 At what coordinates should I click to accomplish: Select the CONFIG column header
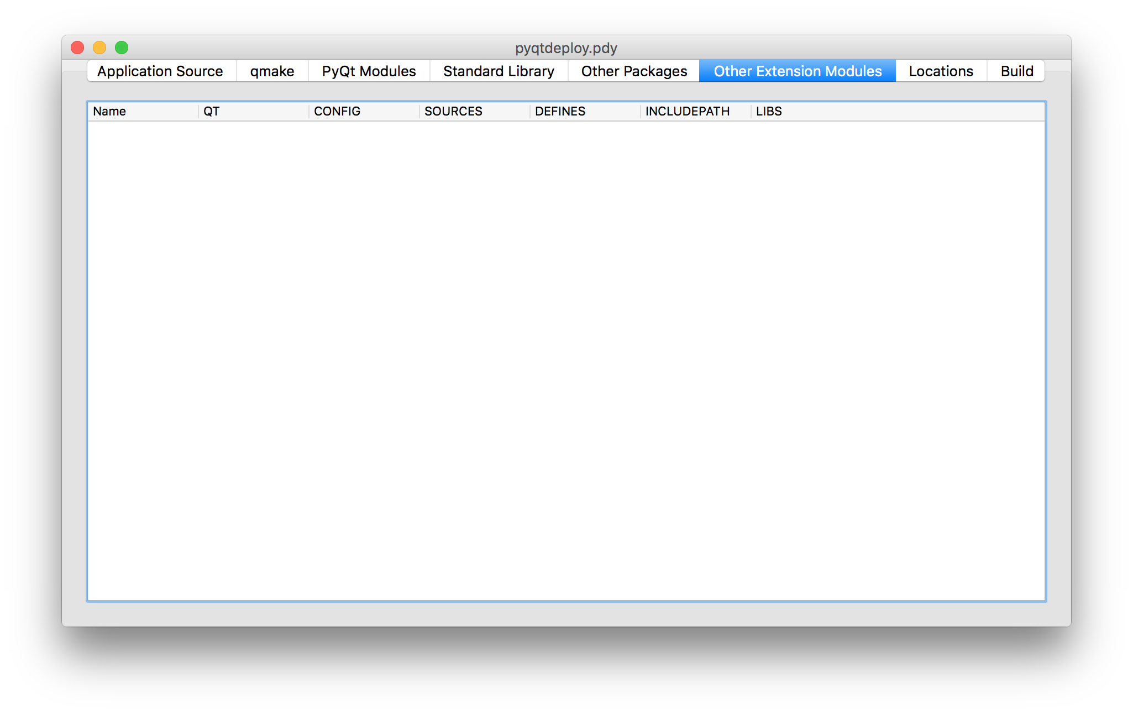[x=364, y=112]
